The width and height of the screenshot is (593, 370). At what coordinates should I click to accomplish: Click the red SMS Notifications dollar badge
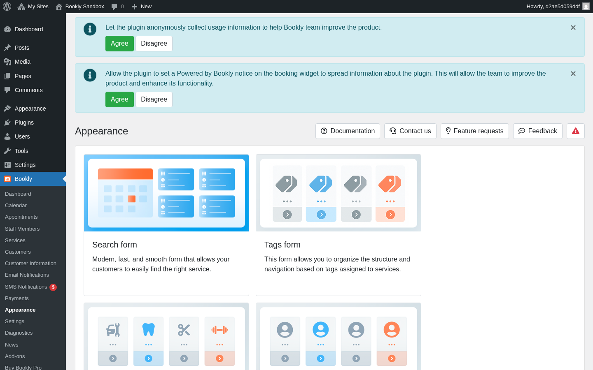pyautogui.click(x=53, y=287)
